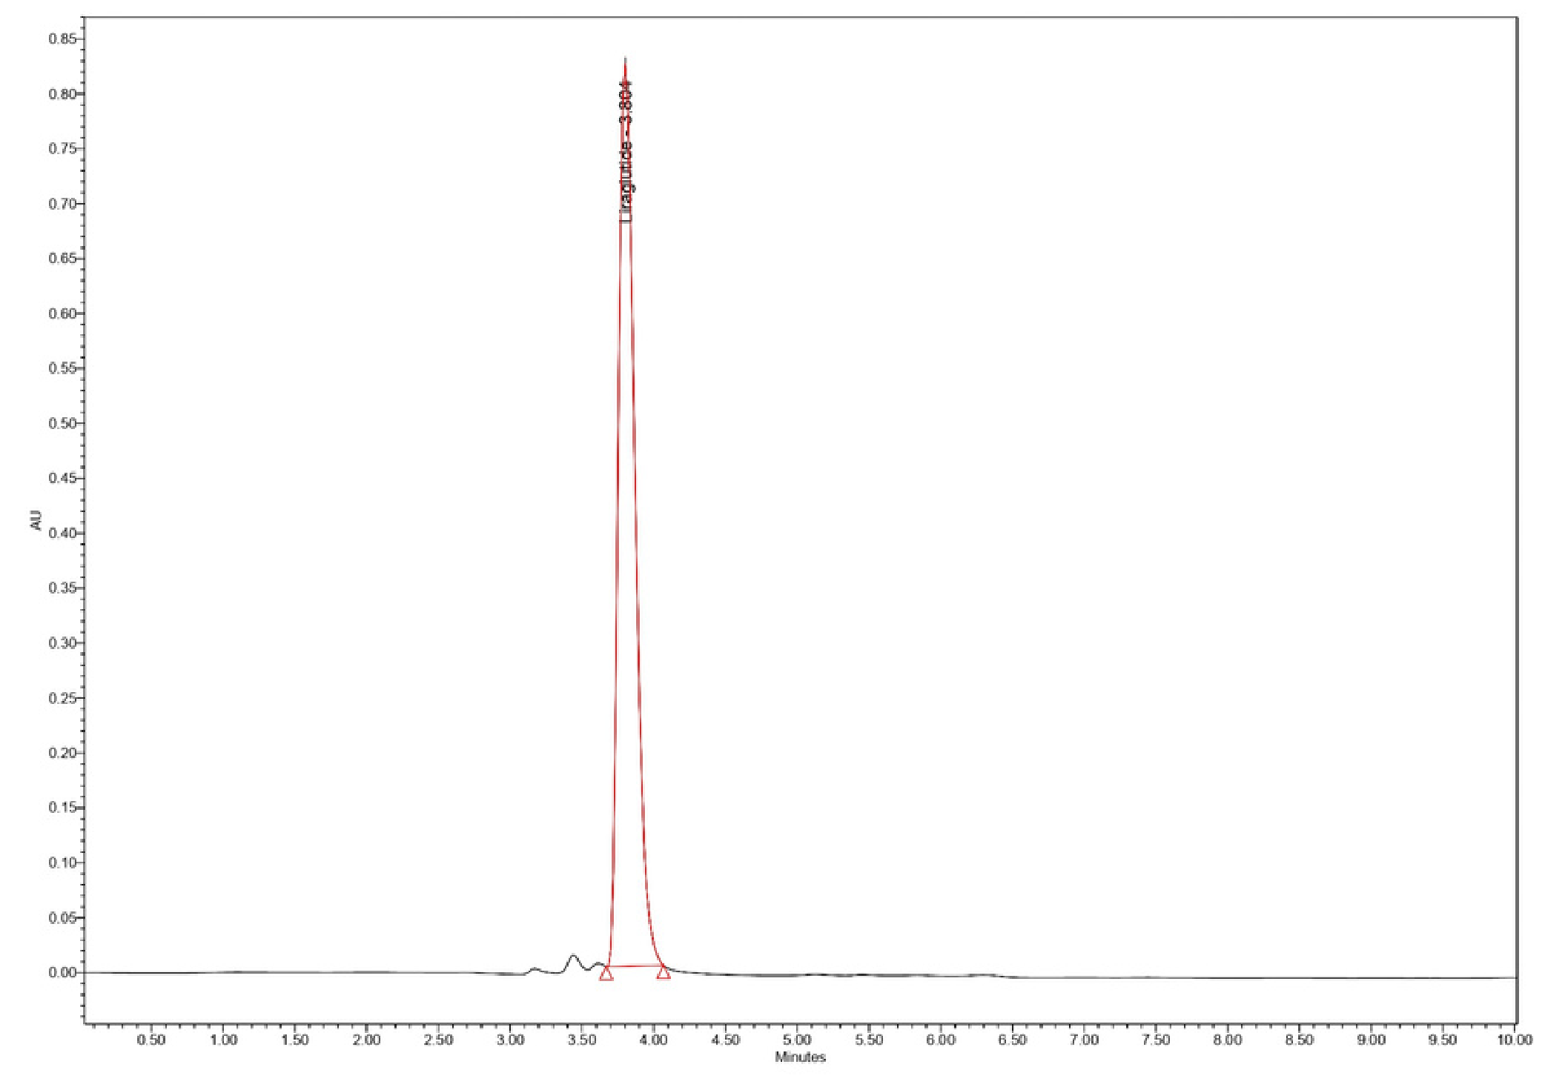Click the 7.00 minutes tick label

coord(1084,1040)
